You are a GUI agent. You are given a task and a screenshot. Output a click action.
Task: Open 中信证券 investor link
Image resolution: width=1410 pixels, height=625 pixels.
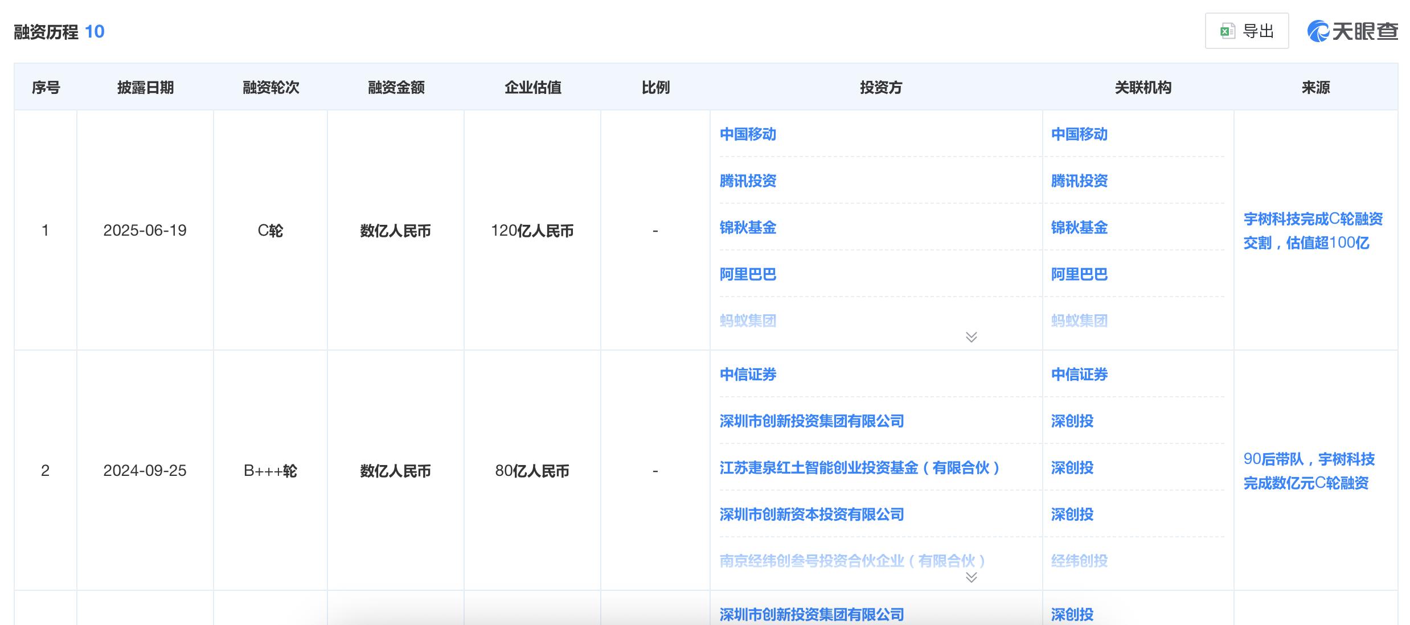coord(748,375)
